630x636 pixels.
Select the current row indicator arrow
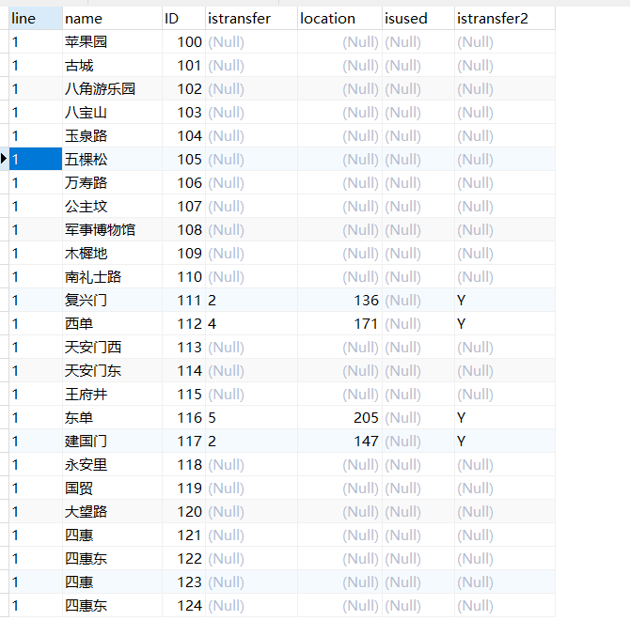pyautogui.click(x=4, y=159)
